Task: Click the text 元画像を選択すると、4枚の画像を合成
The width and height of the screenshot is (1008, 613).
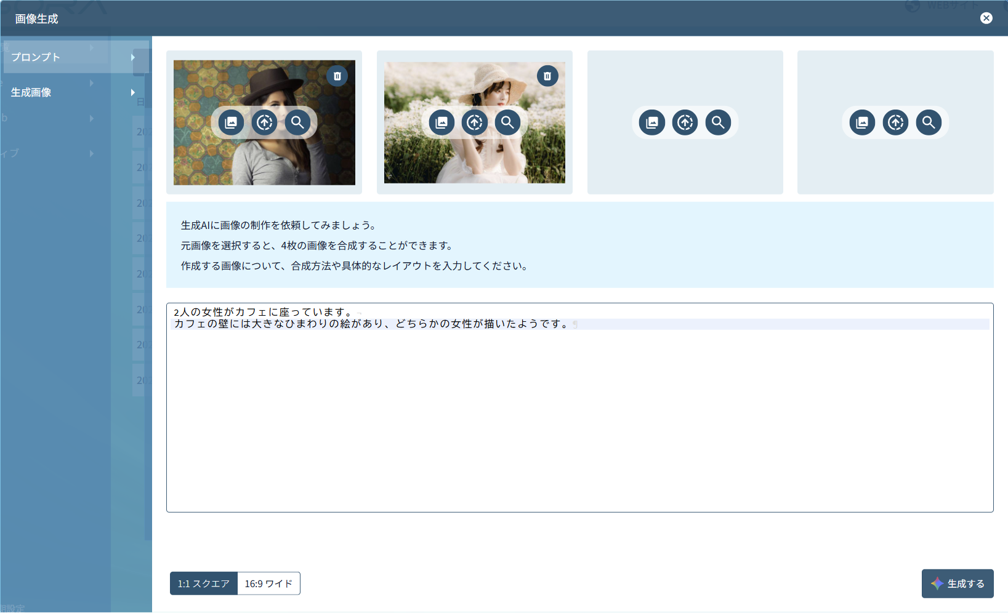Action: click(318, 246)
